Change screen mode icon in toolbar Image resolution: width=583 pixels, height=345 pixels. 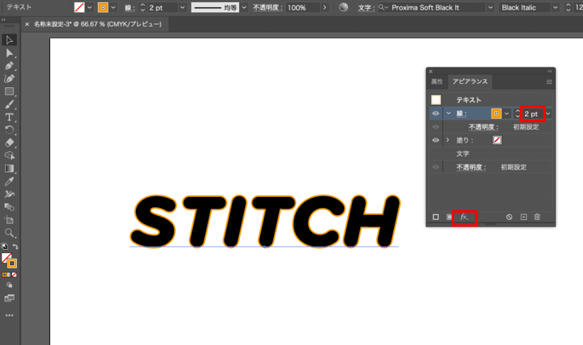(9, 298)
